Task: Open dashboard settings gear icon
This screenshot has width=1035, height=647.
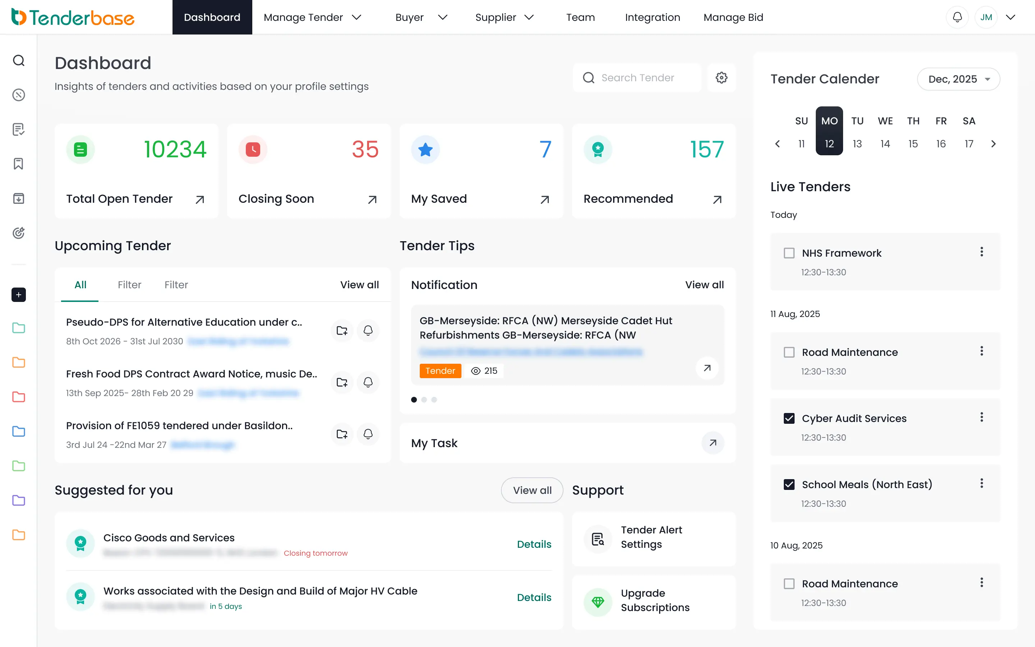Action: pyautogui.click(x=722, y=77)
